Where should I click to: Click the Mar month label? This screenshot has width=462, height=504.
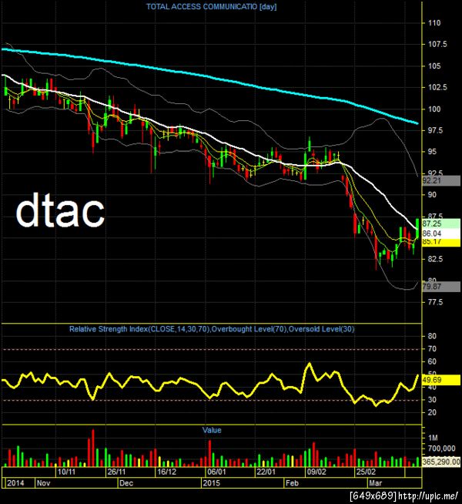375,482
